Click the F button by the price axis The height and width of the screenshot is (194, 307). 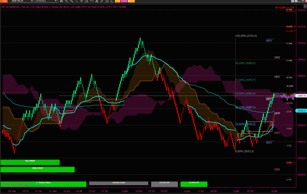pos(305,6)
